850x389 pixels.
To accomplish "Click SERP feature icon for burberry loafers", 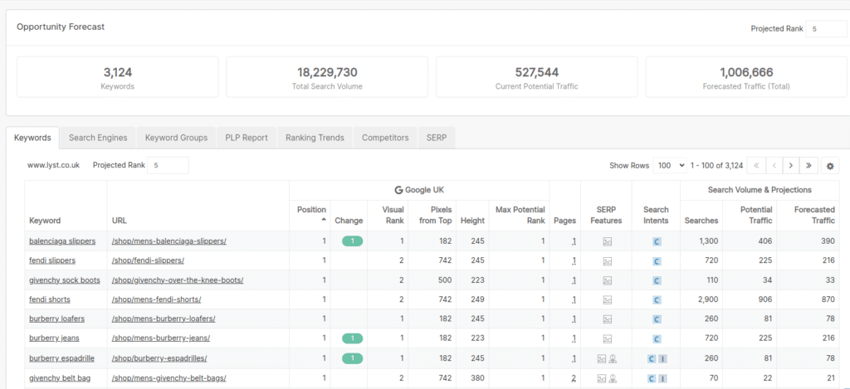I will pyautogui.click(x=607, y=319).
